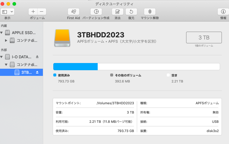Eject the 3TB... volume
229x144 pixels.
[x=37, y=72]
